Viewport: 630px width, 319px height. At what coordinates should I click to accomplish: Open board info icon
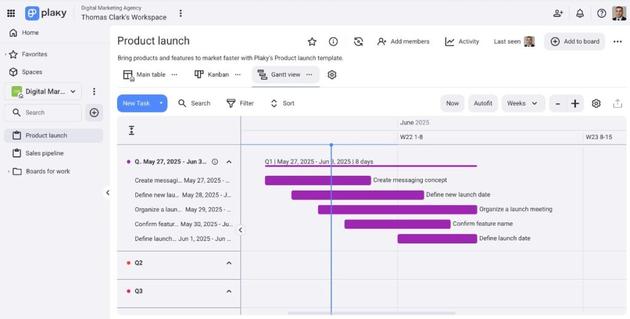pyautogui.click(x=333, y=41)
